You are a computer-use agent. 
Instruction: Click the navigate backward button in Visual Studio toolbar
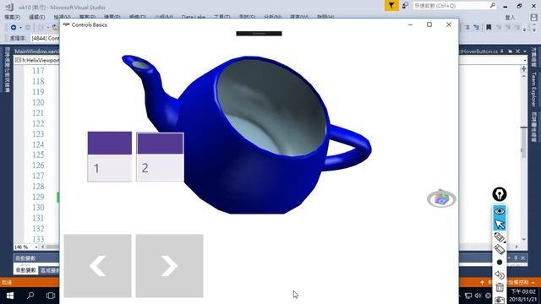coord(14,27)
